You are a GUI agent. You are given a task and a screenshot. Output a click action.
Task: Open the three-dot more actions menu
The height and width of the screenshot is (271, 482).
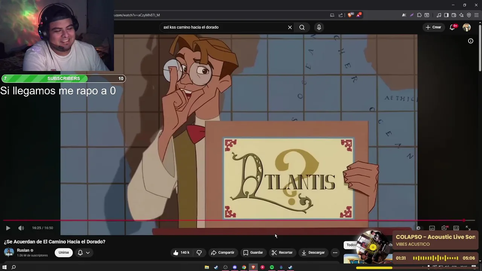(335, 253)
